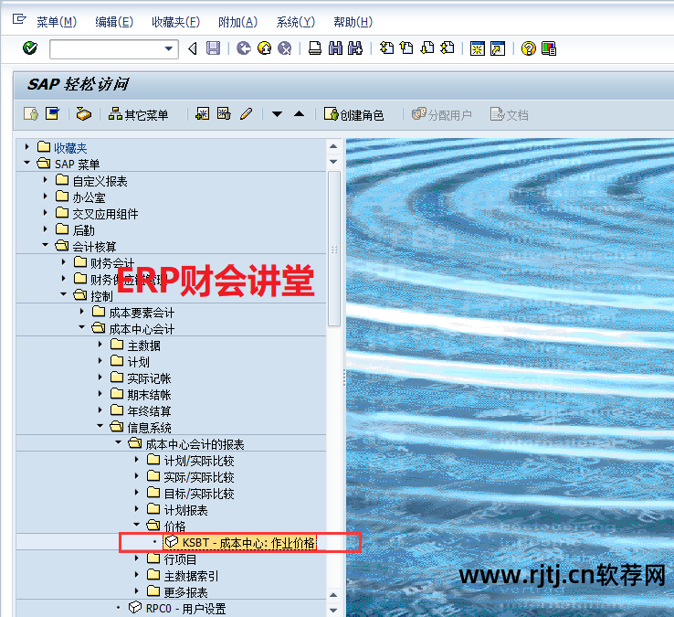
Task: Click the Save diskette icon
Action: [x=213, y=48]
